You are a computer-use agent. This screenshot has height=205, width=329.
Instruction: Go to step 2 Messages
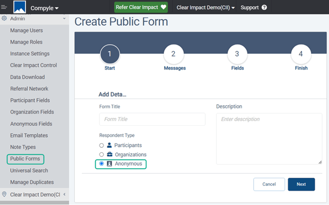[x=174, y=54]
